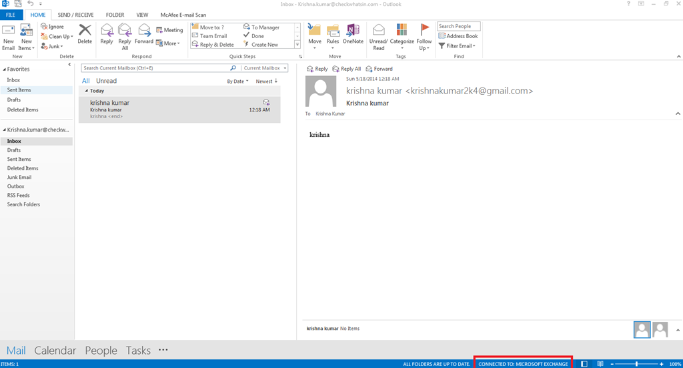Viewport: 683px width, 368px height.
Task: Reply with a Meeting request
Action: (169, 30)
